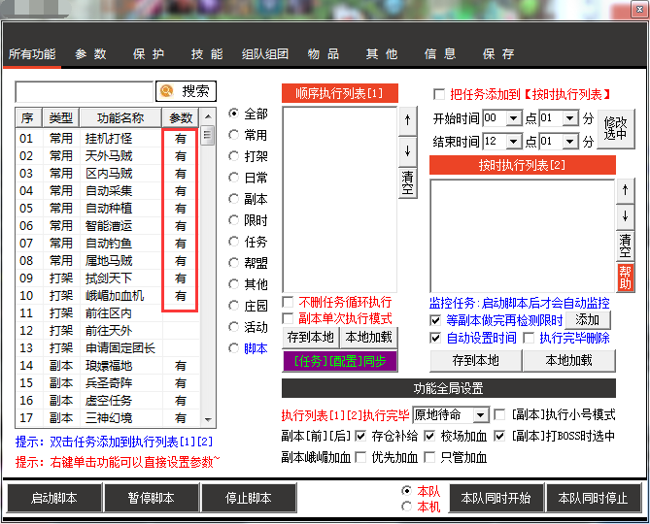The height and width of the screenshot is (524, 650).
Task: Check 把任务添加到按时执行列表 checkbox
Action: pyautogui.click(x=439, y=94)
